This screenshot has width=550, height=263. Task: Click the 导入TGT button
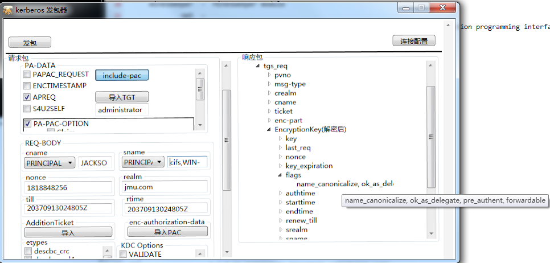(x=122, y=97)
